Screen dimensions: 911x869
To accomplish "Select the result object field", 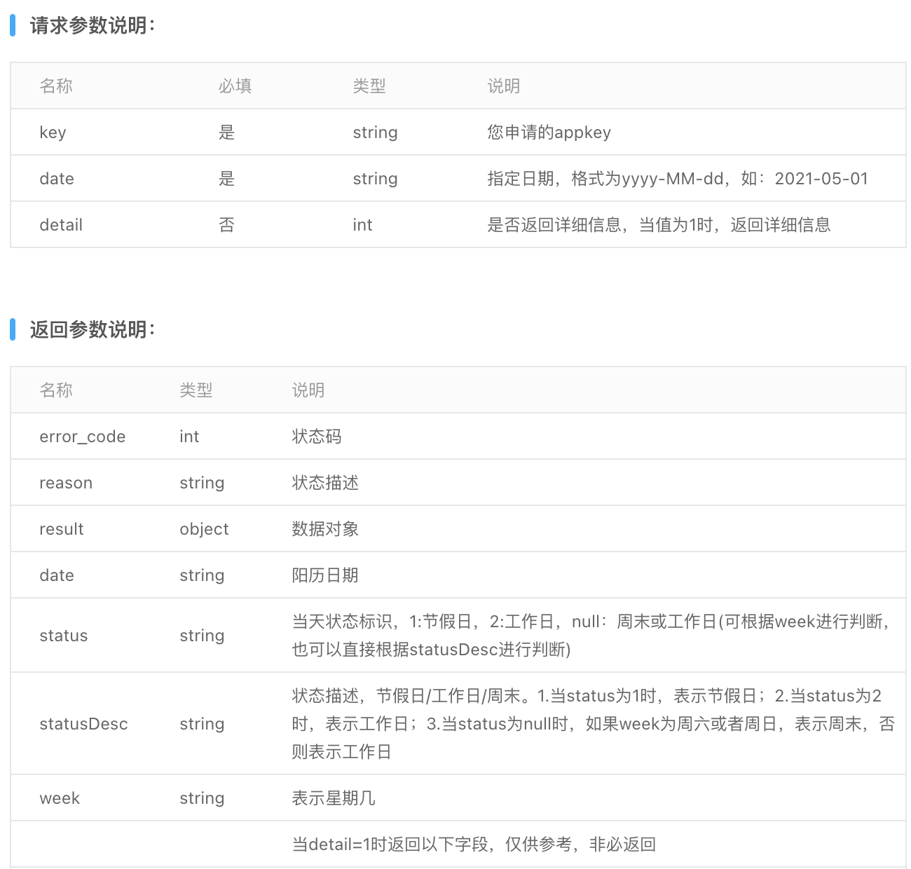I will [x=61, y=528].
